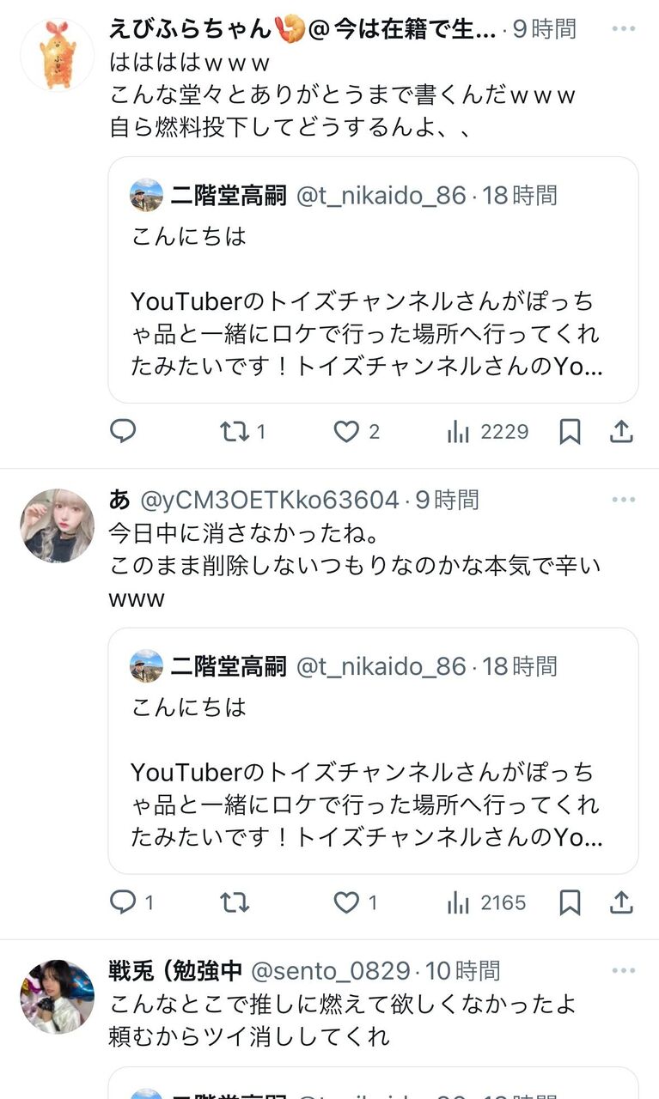
Task: Share the @yCM3OETKko63604 tweet
Action: 621,902
